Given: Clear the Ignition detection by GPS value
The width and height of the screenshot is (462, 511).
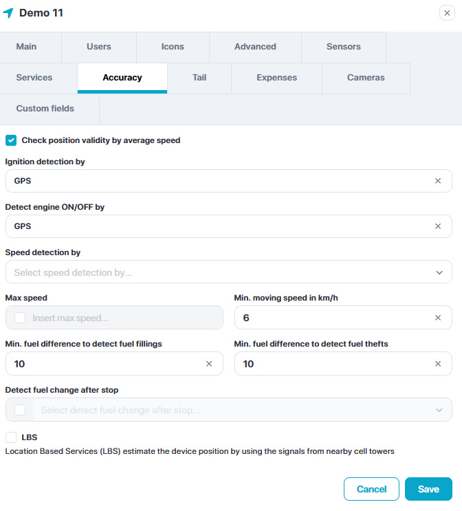Looking at the screenshot, I should click(438, 181).
